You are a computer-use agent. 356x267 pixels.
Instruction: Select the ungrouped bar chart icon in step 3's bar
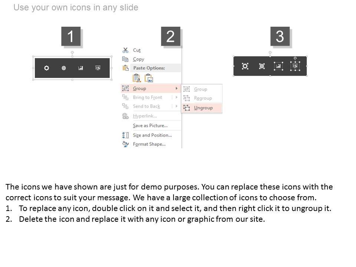click(x=278, y=66)
